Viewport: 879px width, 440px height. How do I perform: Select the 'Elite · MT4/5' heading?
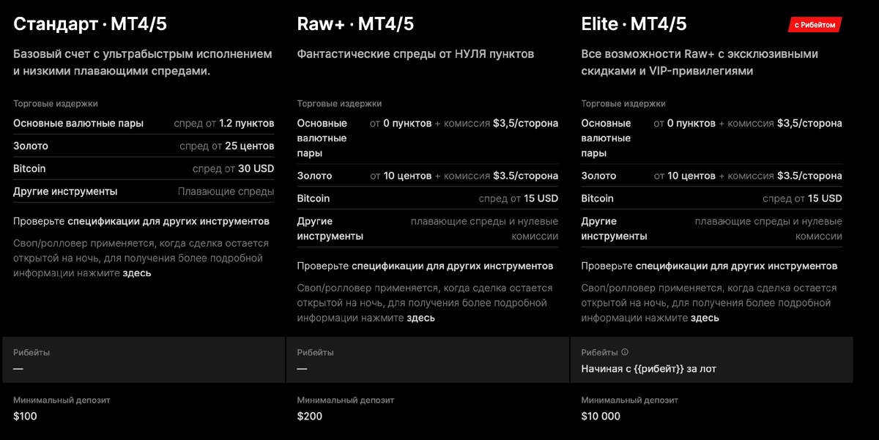coord(634,24)
